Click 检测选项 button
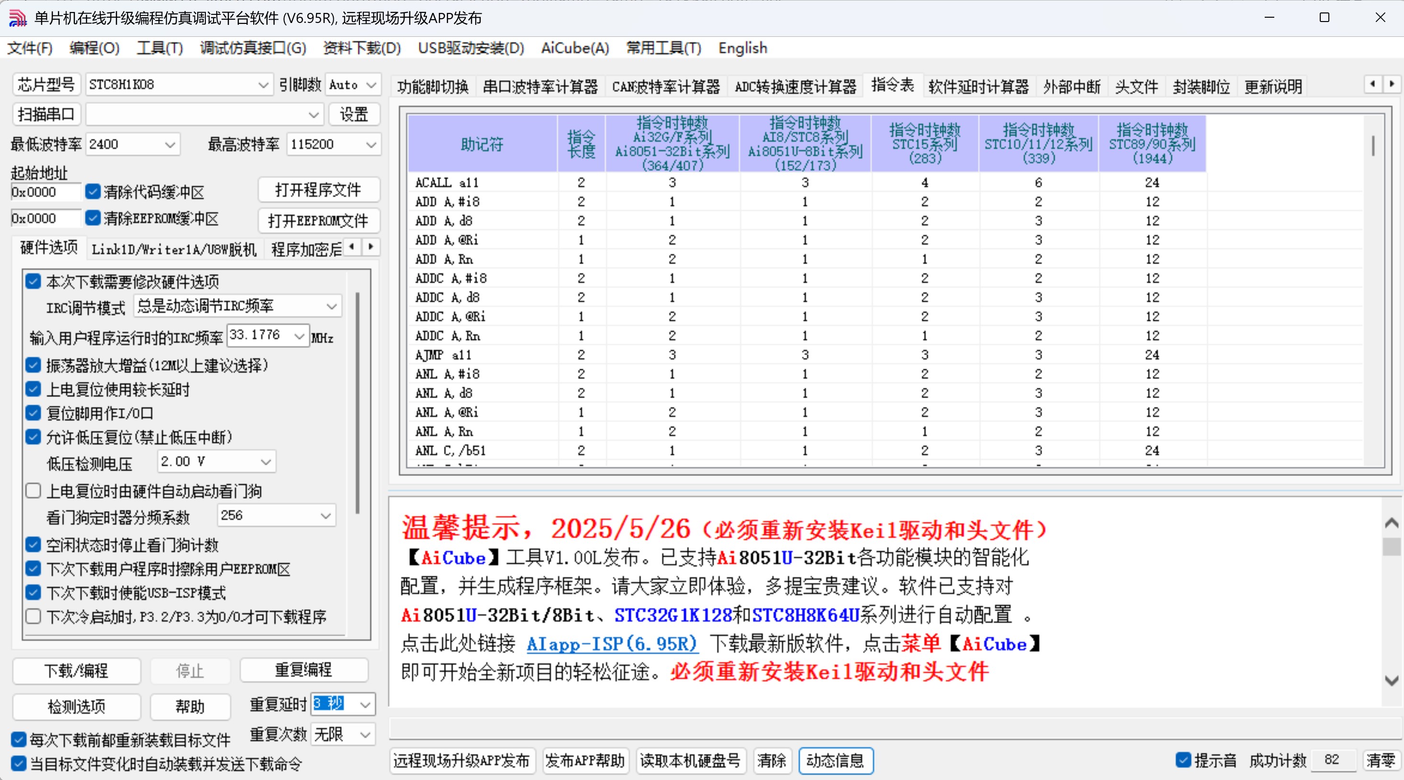The height and width of the screenshot is (780, 1404). tap(76, 706)
